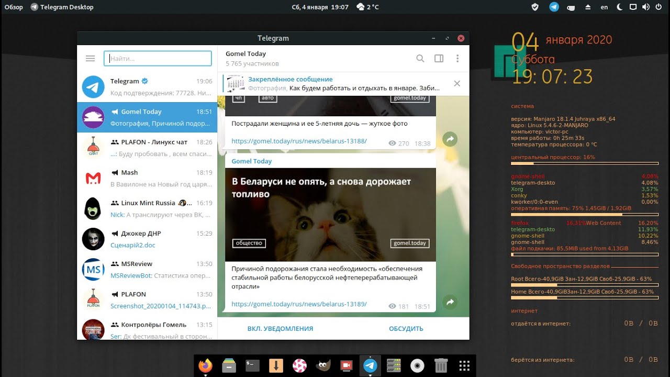Open the en keyboard layout switcher
The width and height of the screenshot is (670, 377).
605,7
